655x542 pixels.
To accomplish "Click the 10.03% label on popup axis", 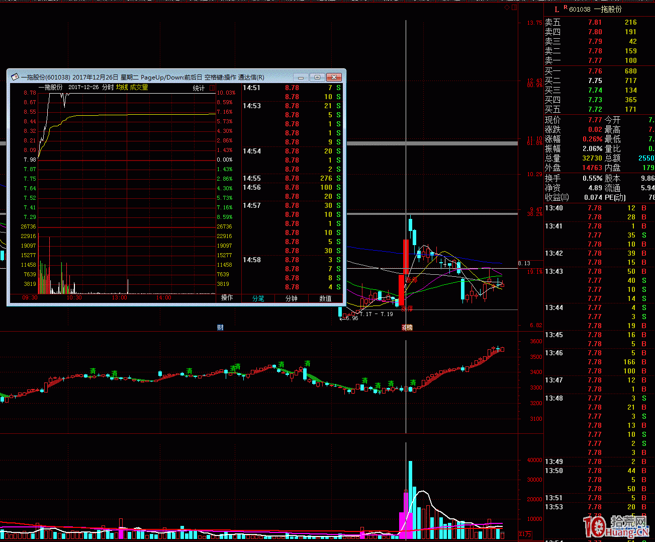I will (226, 93).
